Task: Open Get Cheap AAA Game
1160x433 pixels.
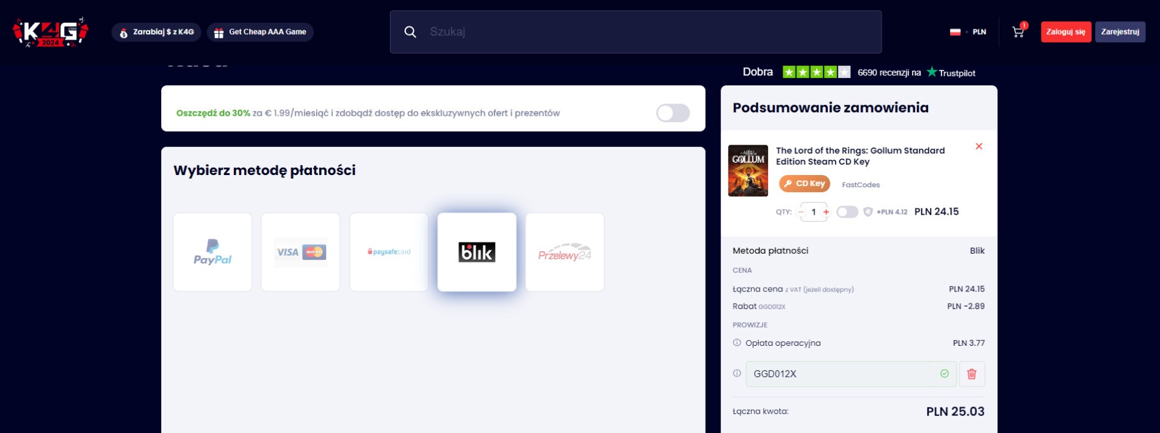Action: 260,32
